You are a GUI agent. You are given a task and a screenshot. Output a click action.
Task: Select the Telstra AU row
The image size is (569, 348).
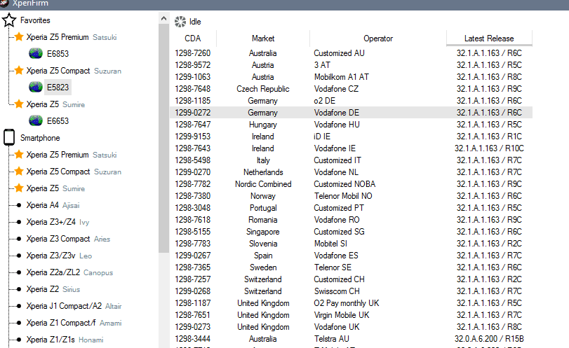(351, 339)
